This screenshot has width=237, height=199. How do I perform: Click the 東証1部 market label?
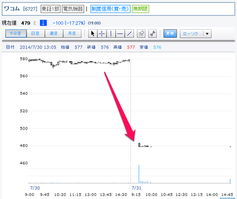[50, 9]
